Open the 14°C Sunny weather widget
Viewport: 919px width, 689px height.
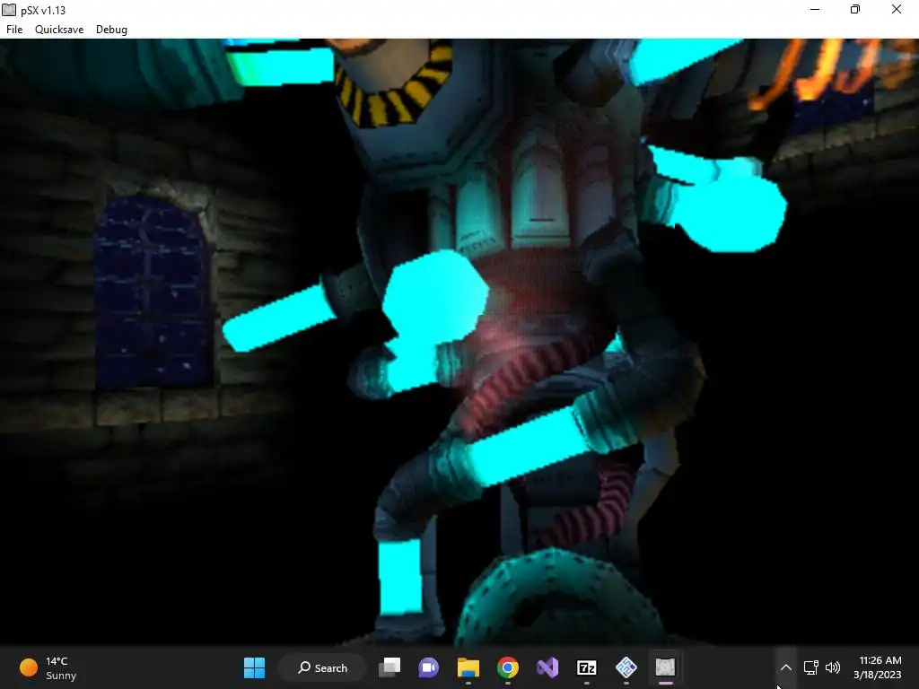pyautogui.click(x=48, y=667)
